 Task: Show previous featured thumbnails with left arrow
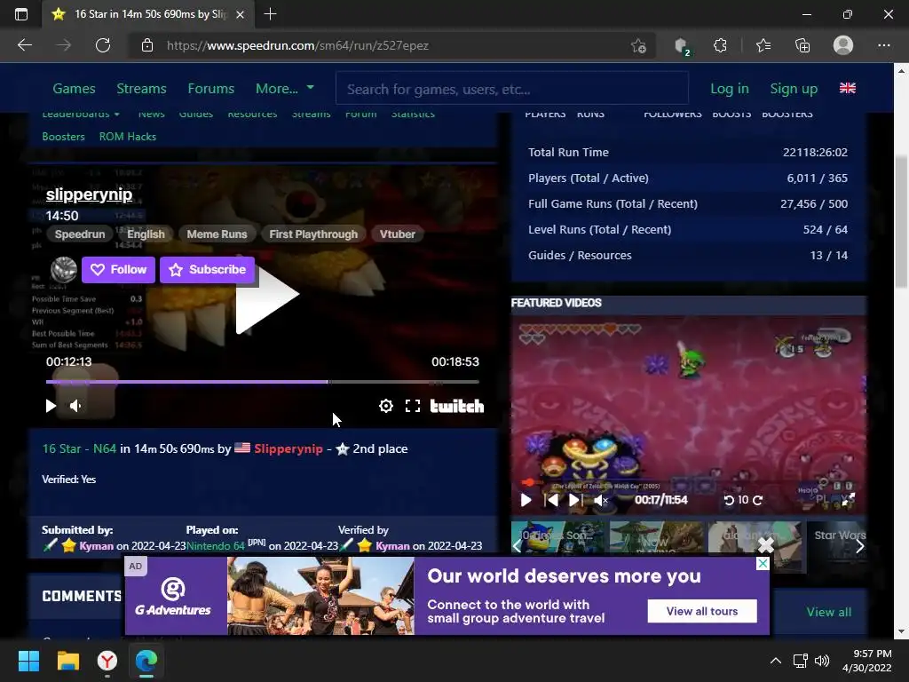point(518,546)
